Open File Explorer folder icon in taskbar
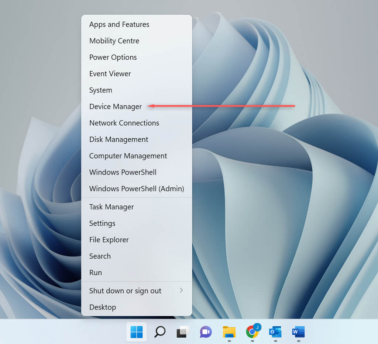This screenshot has height=344, width=378. click(x=229, y=332)
